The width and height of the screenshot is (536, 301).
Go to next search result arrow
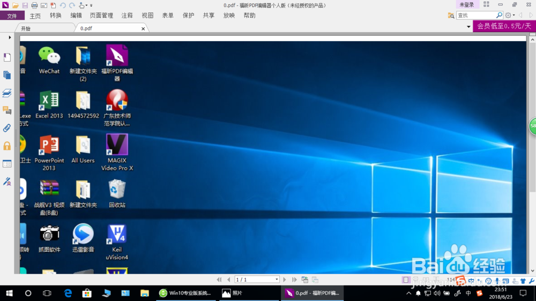point(531,15)
